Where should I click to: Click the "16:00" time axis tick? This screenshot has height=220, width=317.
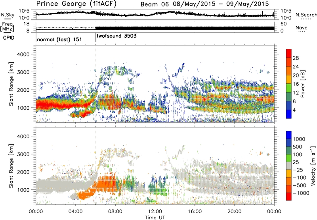195,212
